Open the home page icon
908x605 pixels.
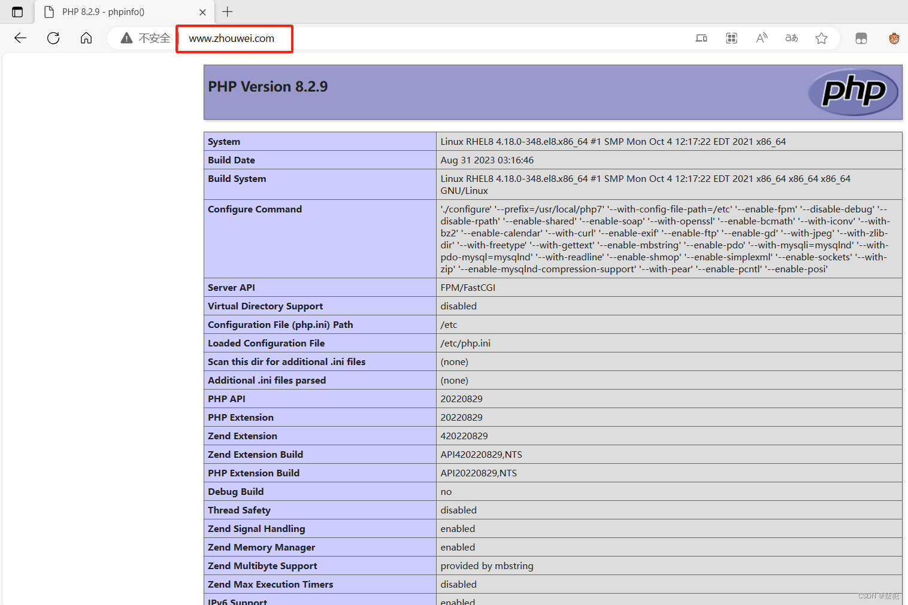point(86,38)
